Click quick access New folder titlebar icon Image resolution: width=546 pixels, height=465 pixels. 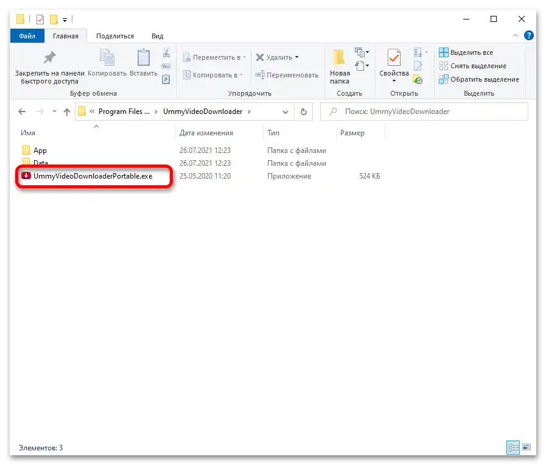54,19
